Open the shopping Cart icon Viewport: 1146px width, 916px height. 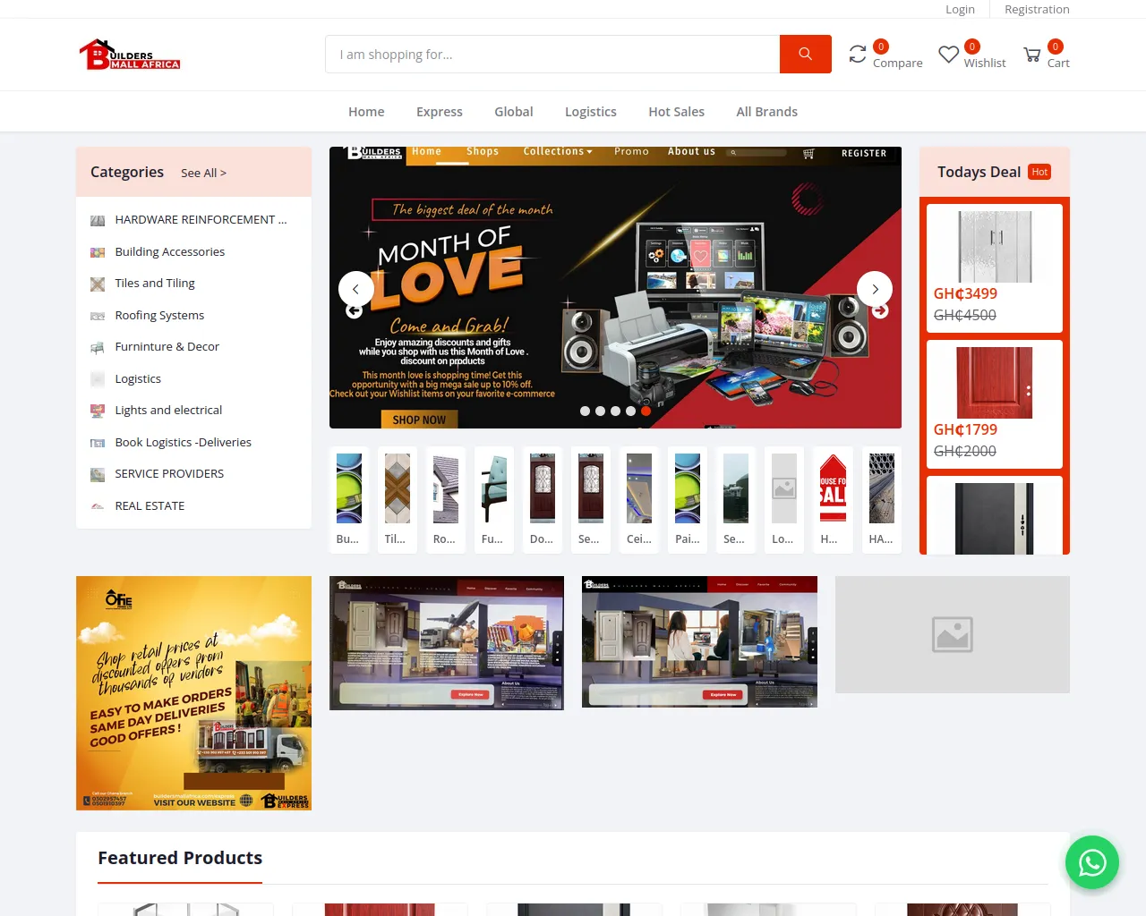(1032, 55)
